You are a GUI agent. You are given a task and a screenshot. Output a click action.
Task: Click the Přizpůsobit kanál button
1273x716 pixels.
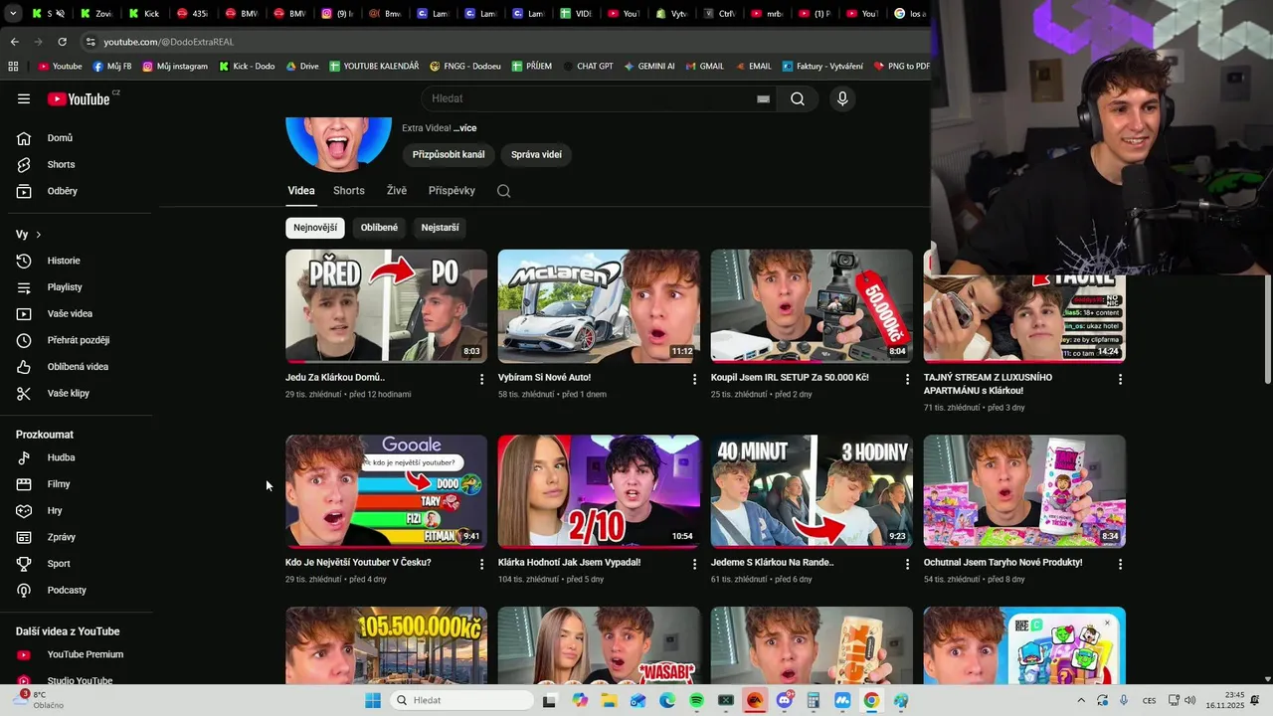point(449,155)
